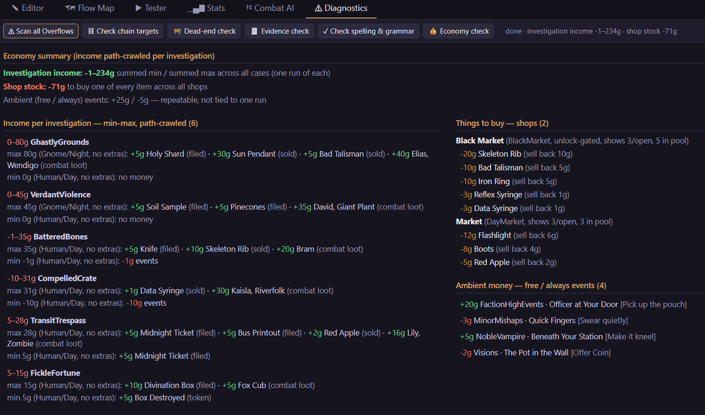
Task: Open the Combat AI tab
Action: (270, 8)
